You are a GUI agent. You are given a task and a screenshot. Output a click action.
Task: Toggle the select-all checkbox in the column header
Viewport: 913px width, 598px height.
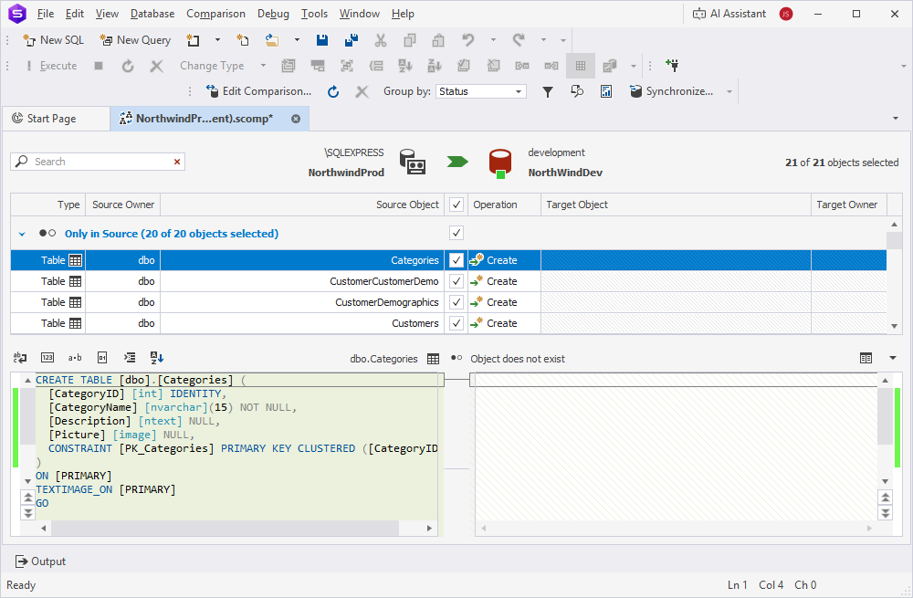[456, 205]
